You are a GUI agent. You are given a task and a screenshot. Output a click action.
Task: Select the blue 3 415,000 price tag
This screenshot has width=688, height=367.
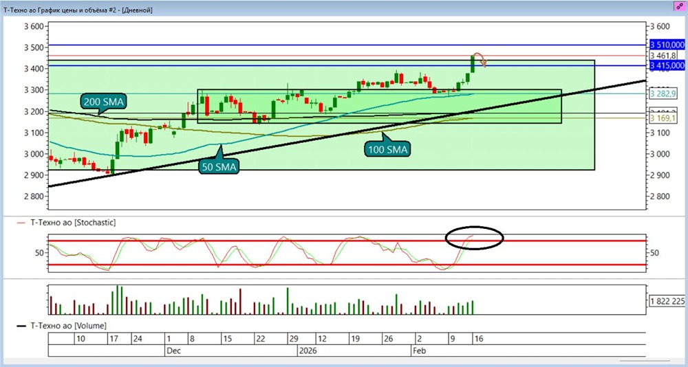(667, 66)
